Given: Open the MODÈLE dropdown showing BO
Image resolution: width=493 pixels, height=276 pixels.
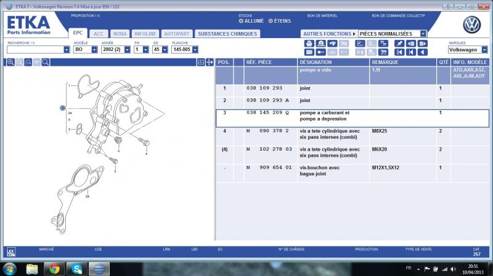Looking at the screenshot, I should pyautogui.click(x=94, y=50).
